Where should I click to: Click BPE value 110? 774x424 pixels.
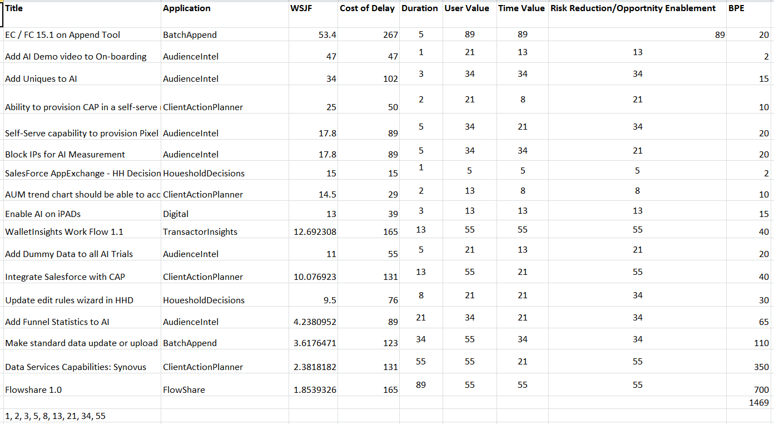[x=749, y=339]
